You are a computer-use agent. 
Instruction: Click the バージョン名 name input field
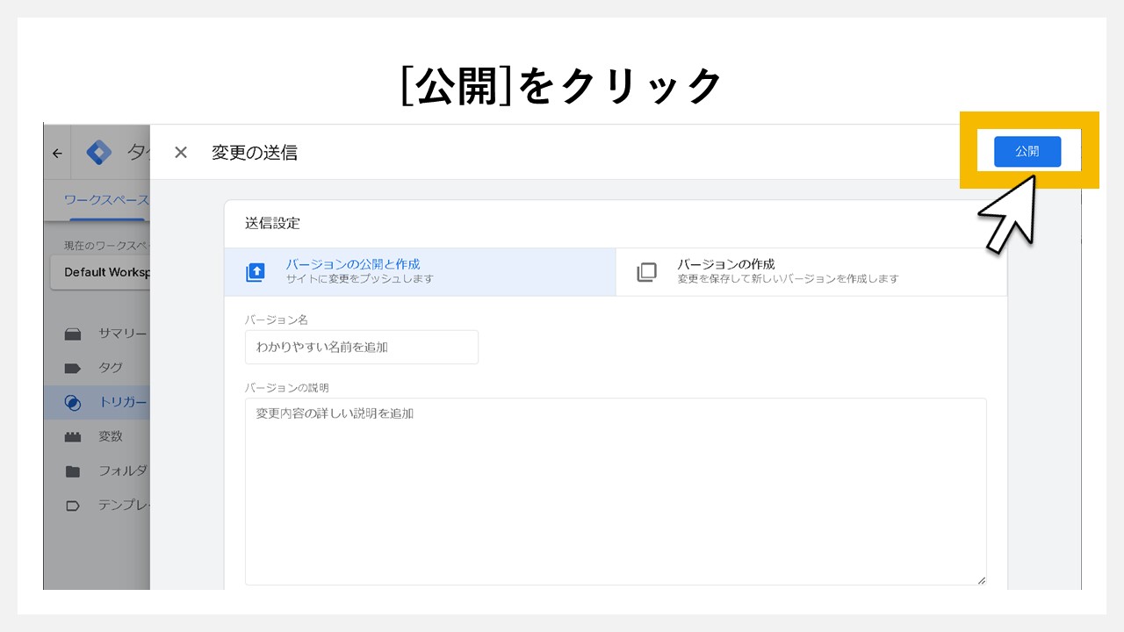pos(361,347)
